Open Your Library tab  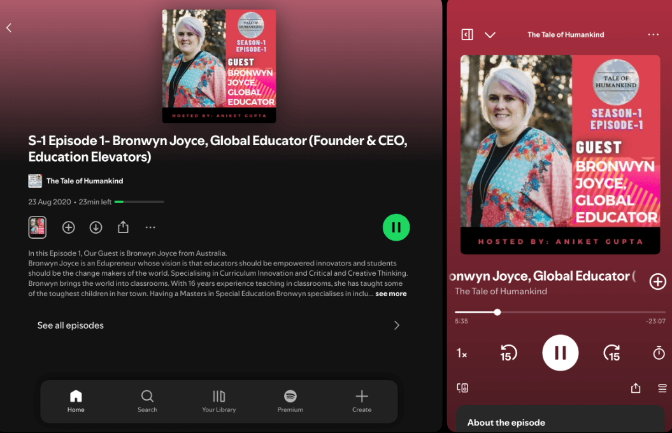218,401
